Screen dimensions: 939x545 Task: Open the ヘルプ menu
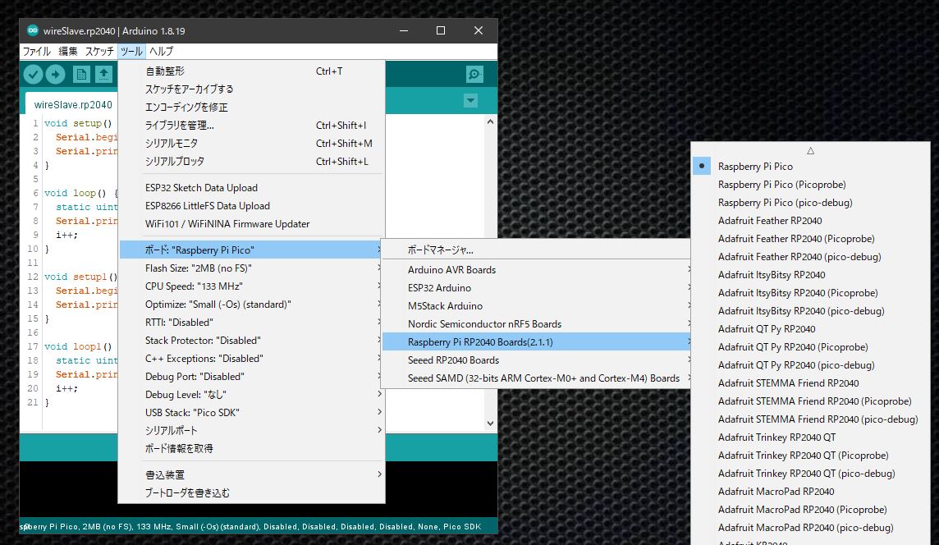(x=161, y=51)
